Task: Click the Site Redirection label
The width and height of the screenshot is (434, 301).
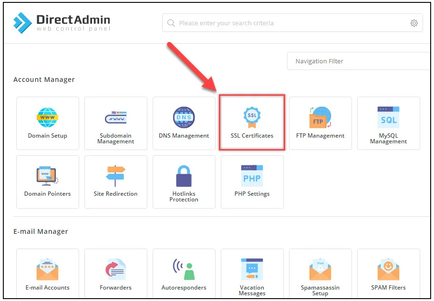Action: pos(116,194)
